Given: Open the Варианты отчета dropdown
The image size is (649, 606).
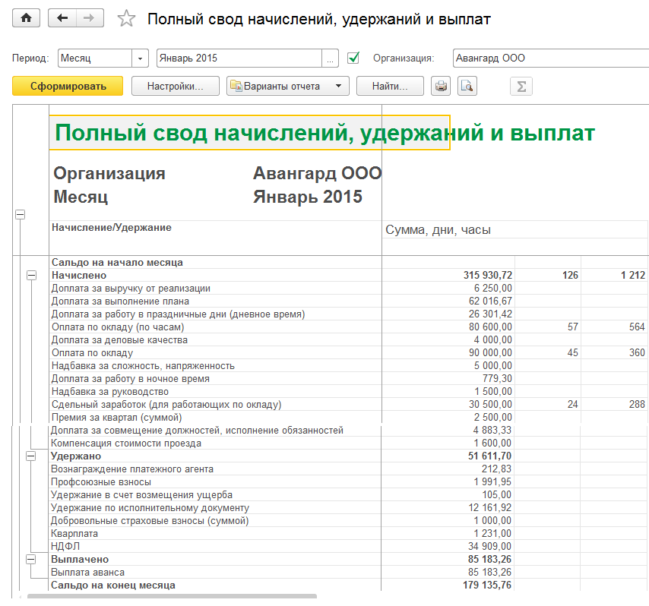Looking at the screenshot, I should click(x=288, y=86).
